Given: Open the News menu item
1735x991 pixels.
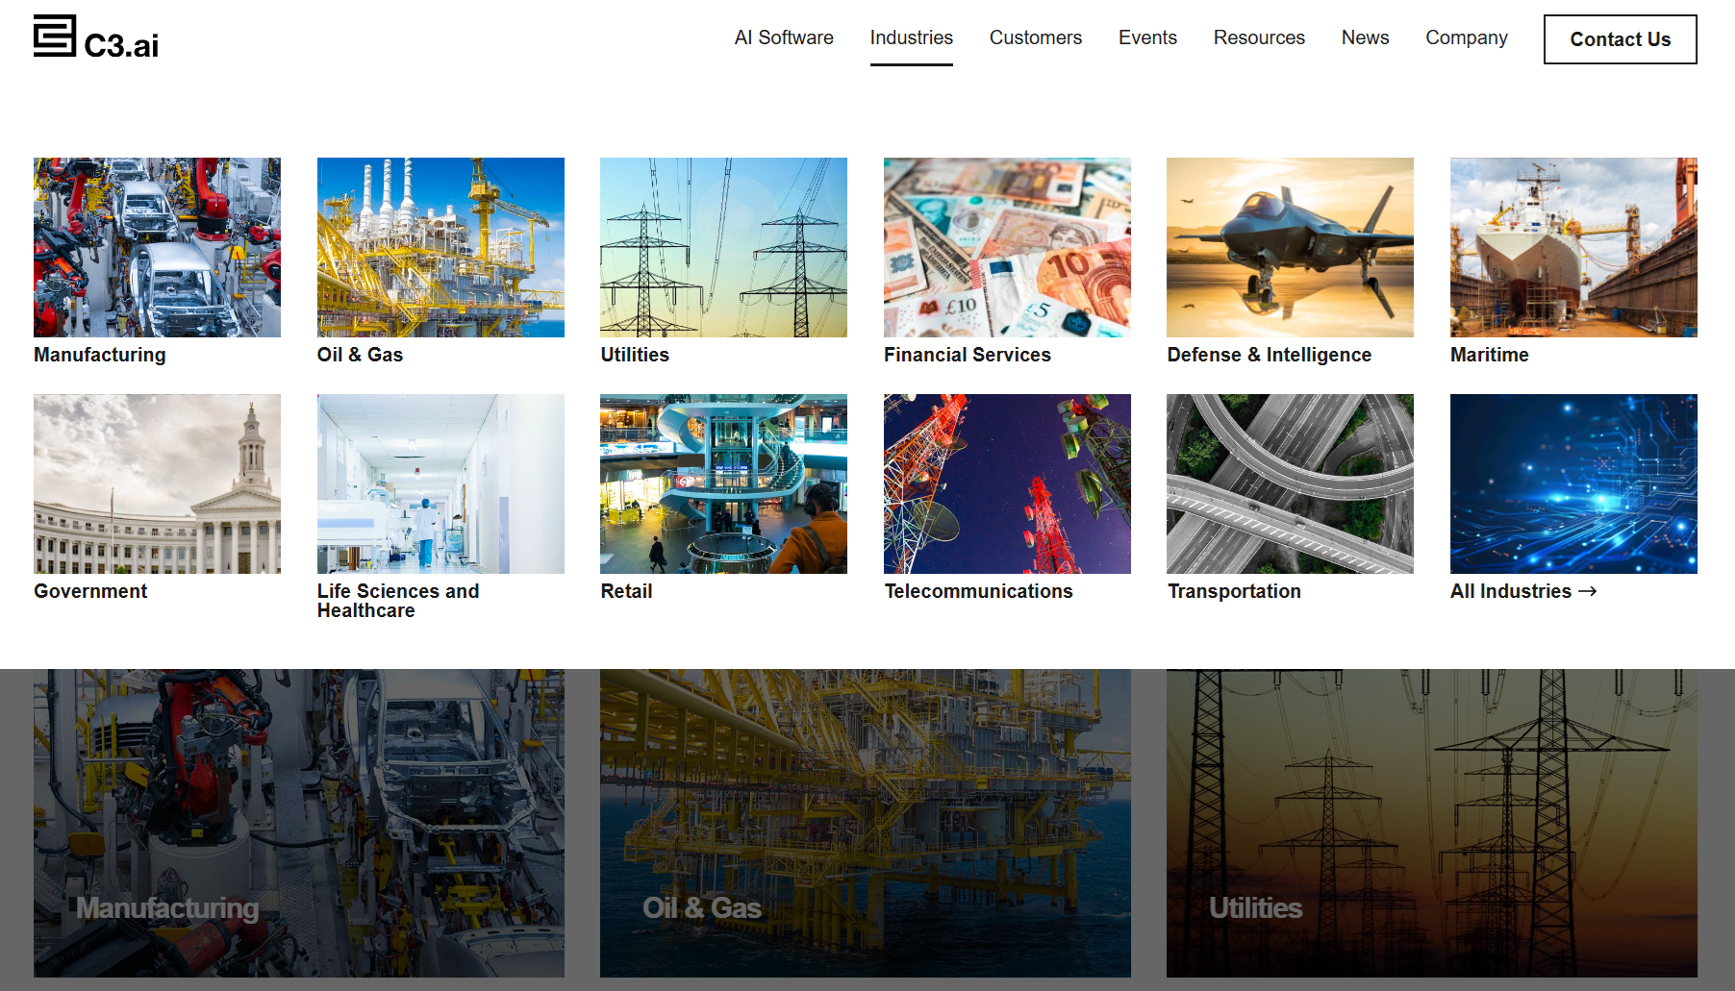Looking at the screenshot, I should tap(1365, 37).
